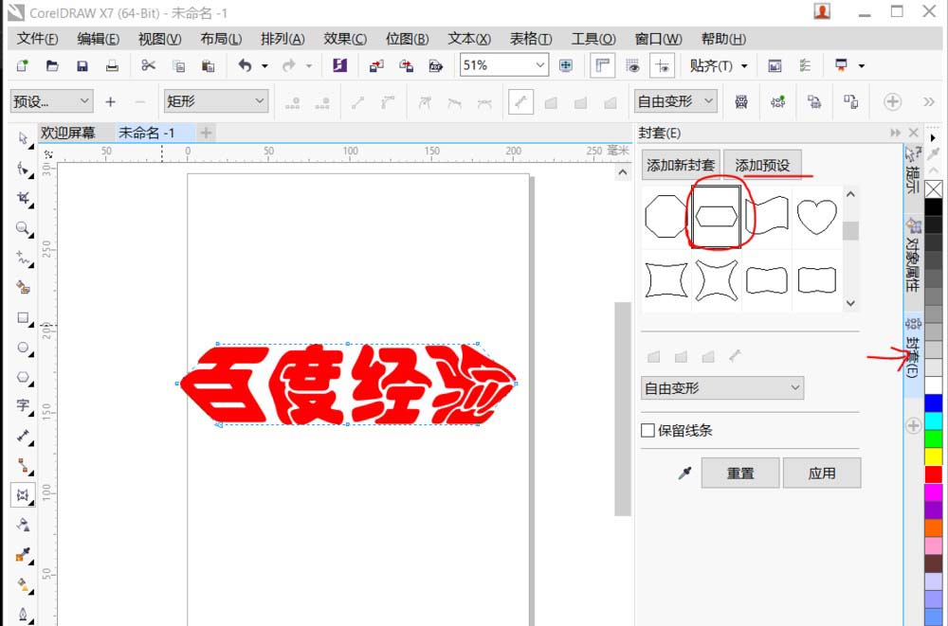Select the Text tool

[x=24, y=405]
